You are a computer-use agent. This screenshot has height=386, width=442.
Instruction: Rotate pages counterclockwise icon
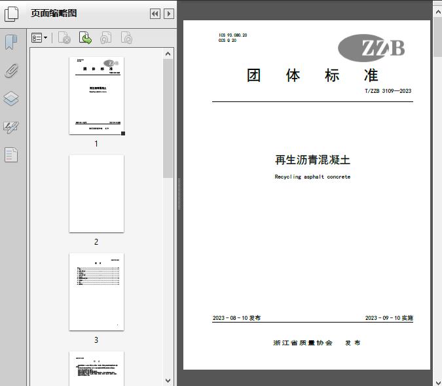105,39
